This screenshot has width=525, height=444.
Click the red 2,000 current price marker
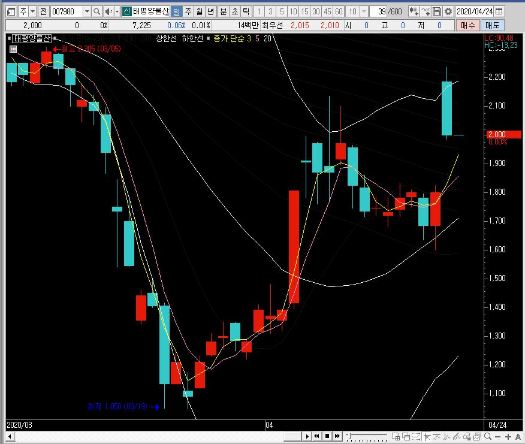tap(503, 134)
